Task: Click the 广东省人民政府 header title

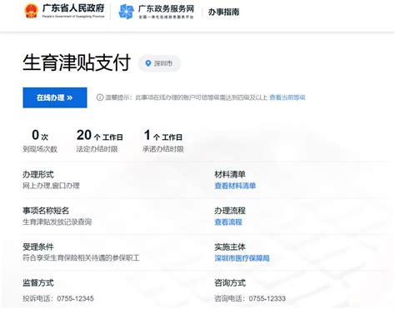Action: point(73,8)
